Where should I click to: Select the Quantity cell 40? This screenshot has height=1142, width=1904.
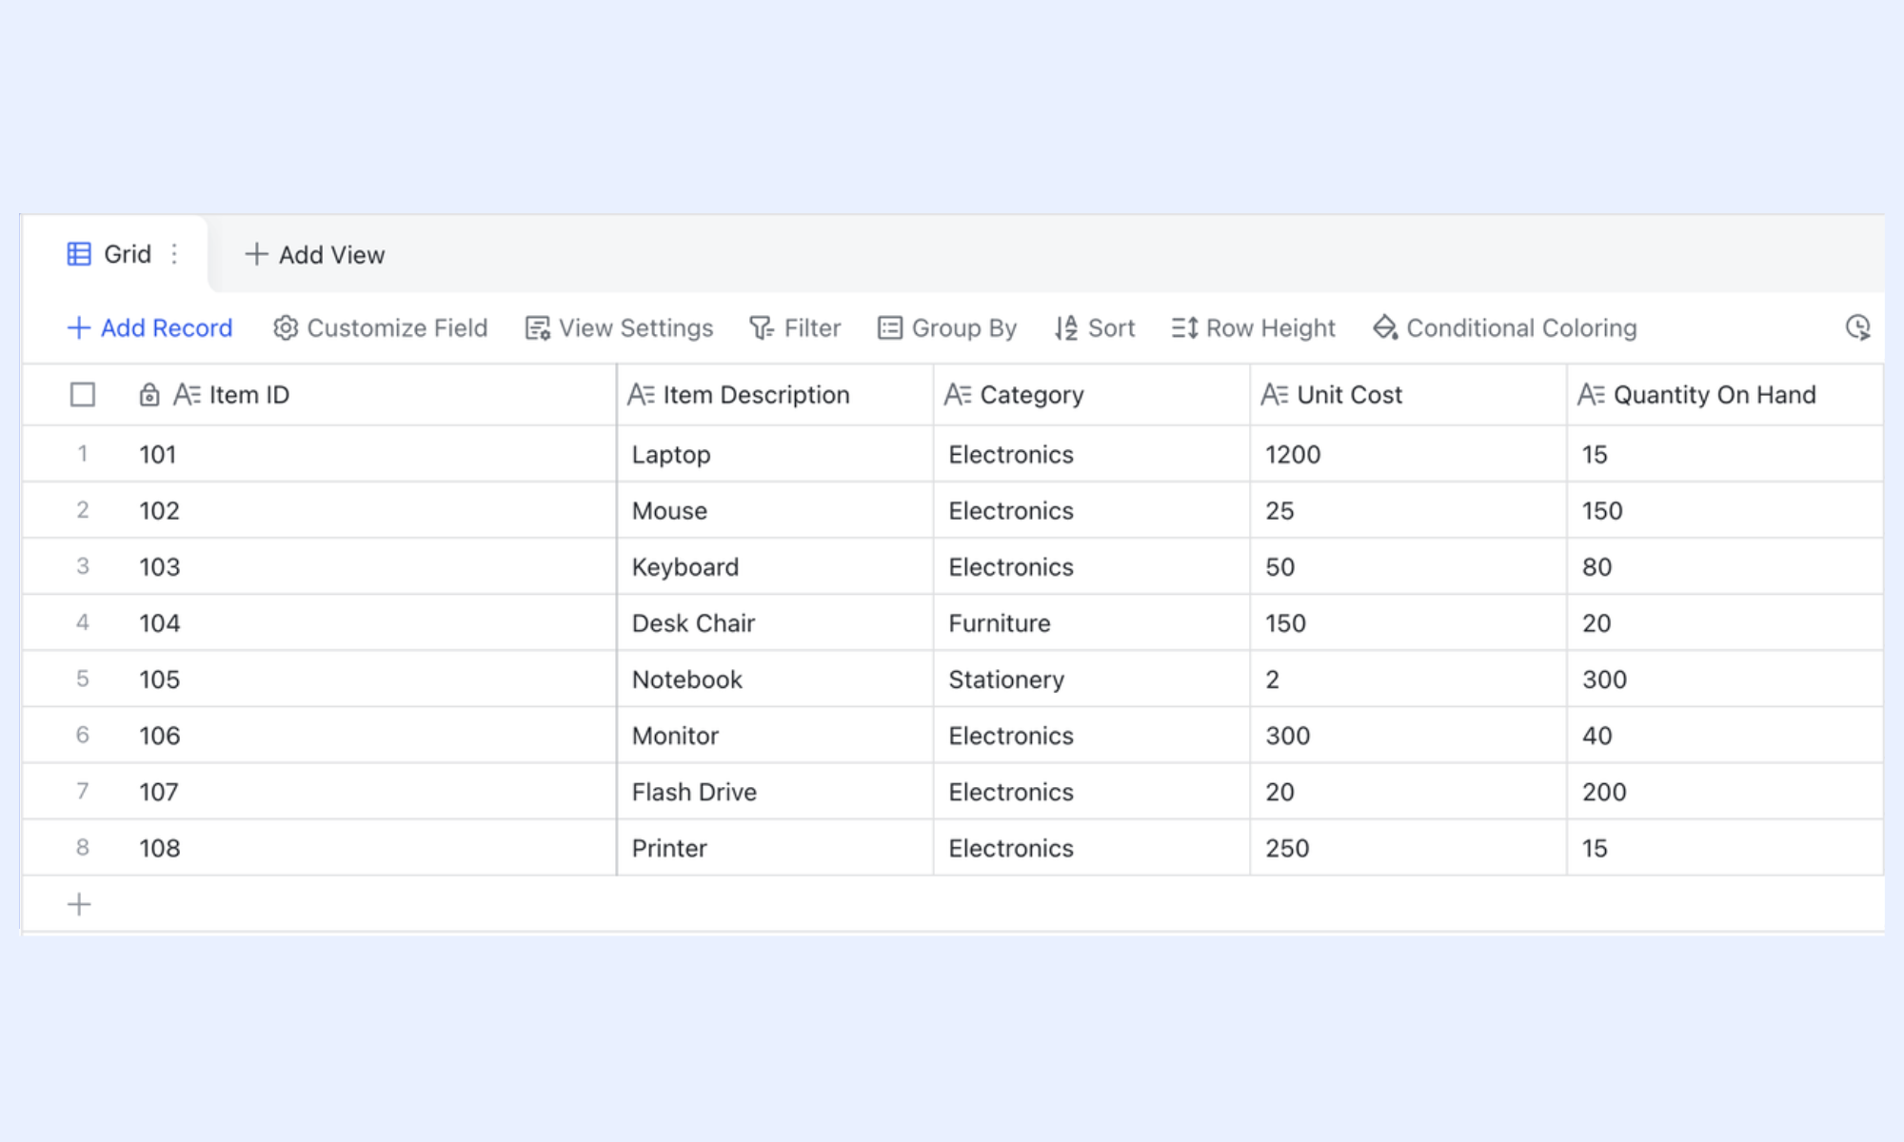[1725, 735]
